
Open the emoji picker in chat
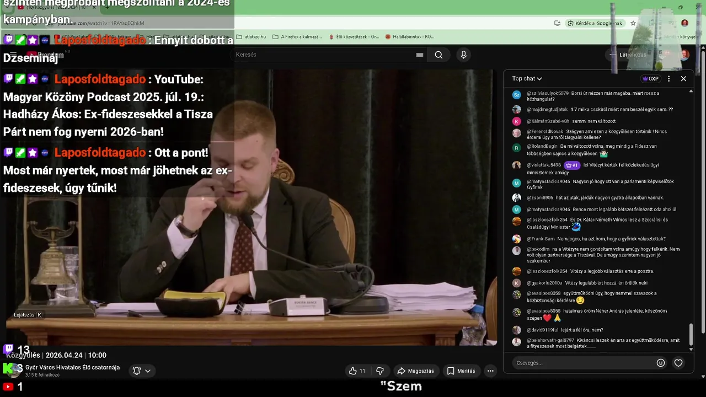(x=661, y=363)
